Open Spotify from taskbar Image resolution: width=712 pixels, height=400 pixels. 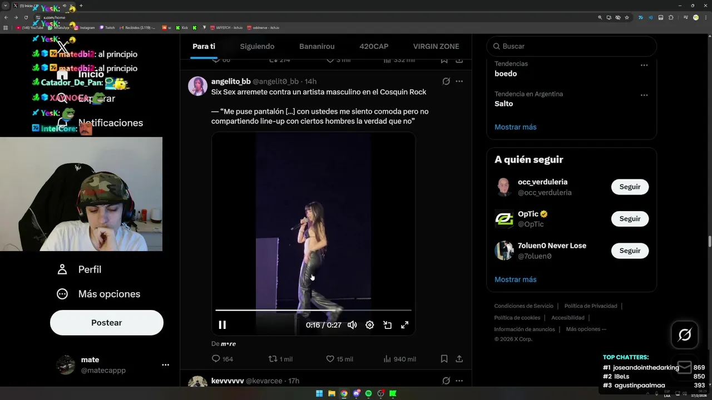(368, 393)
